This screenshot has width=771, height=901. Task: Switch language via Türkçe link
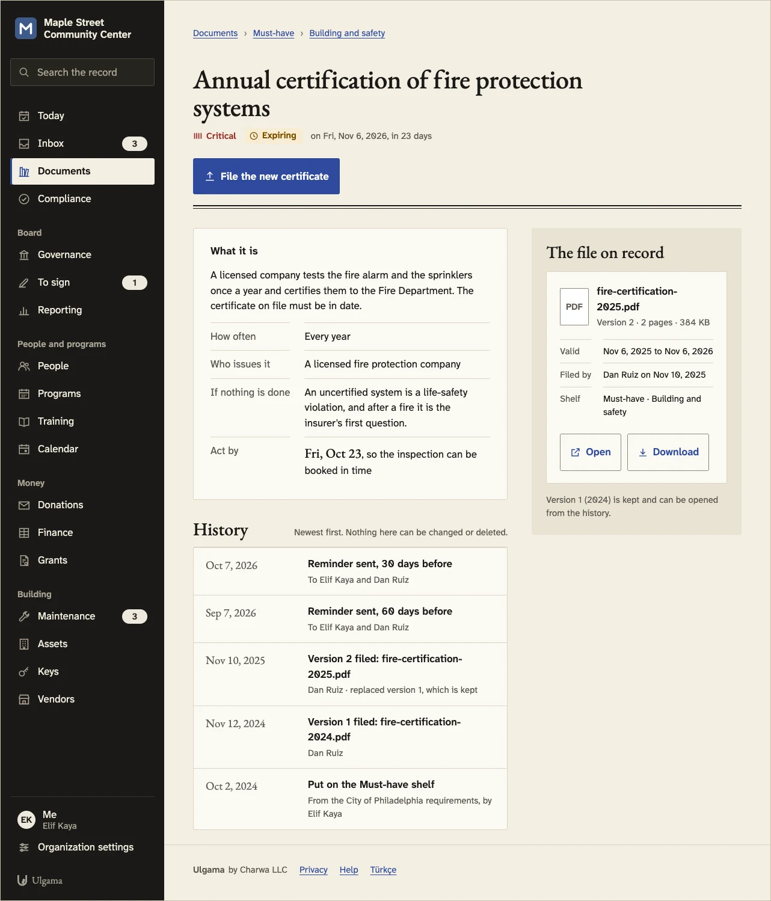tap(383, 870)
